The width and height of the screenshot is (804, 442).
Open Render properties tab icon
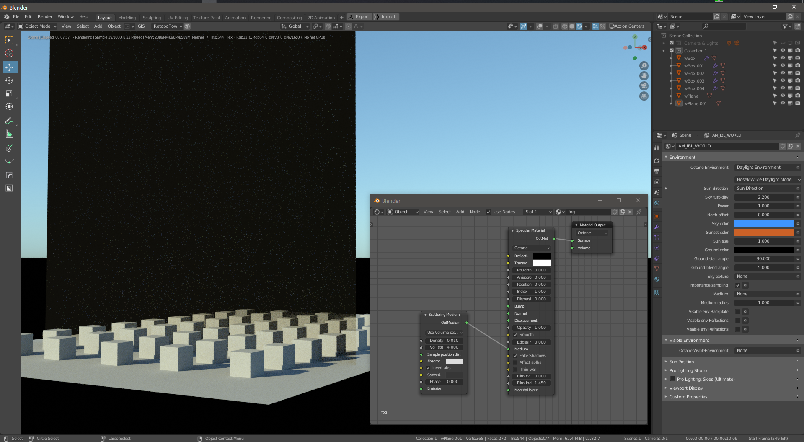(657, 161)
